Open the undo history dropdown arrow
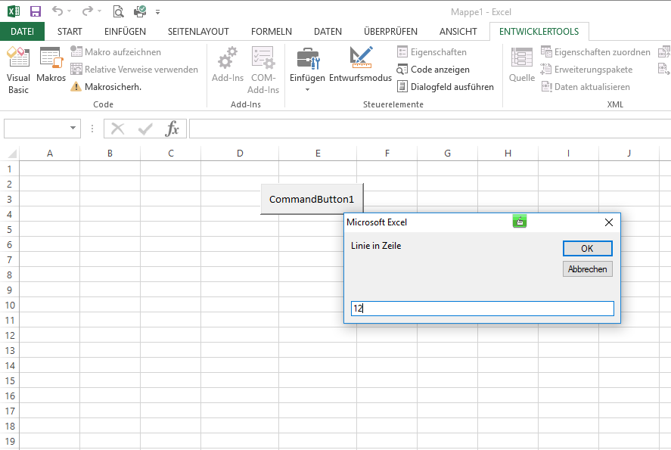 [x=70, y=11]
